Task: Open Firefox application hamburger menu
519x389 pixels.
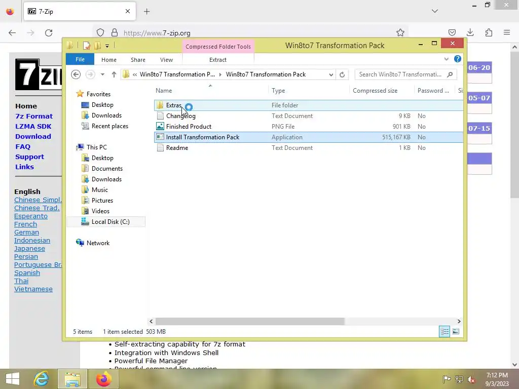Action: pos(507,32)
